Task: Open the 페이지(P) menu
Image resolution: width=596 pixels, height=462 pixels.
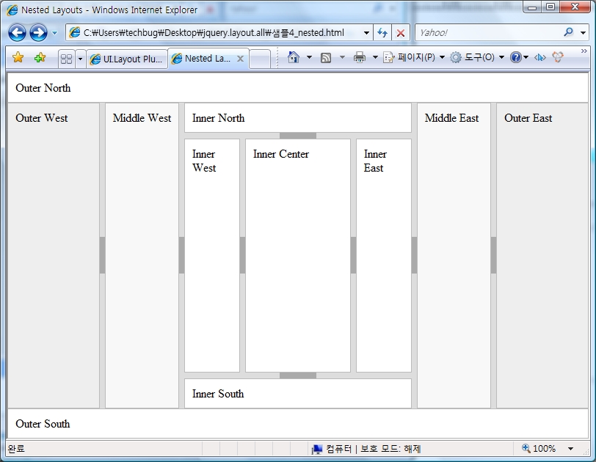Action: pos(414,57)
